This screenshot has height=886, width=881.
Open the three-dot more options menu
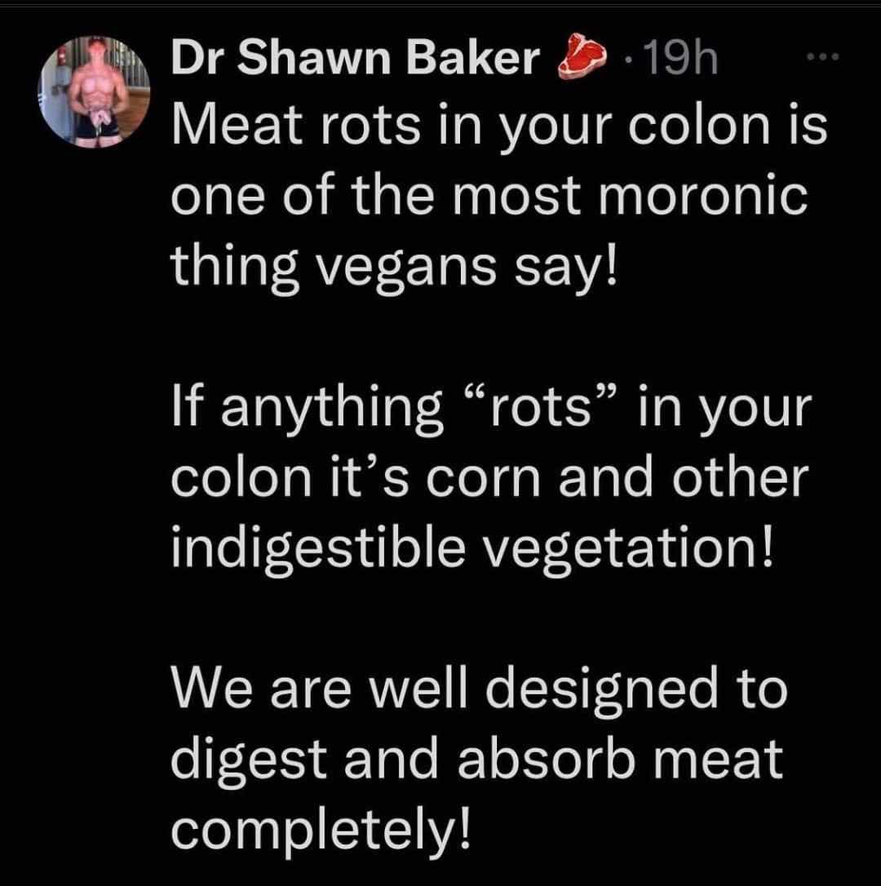[823, 56]
